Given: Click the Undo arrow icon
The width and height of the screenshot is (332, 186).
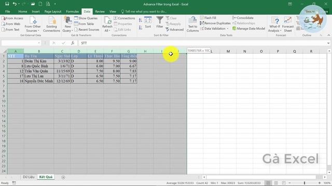Looking at the screenshot, I should coord(15,4).
